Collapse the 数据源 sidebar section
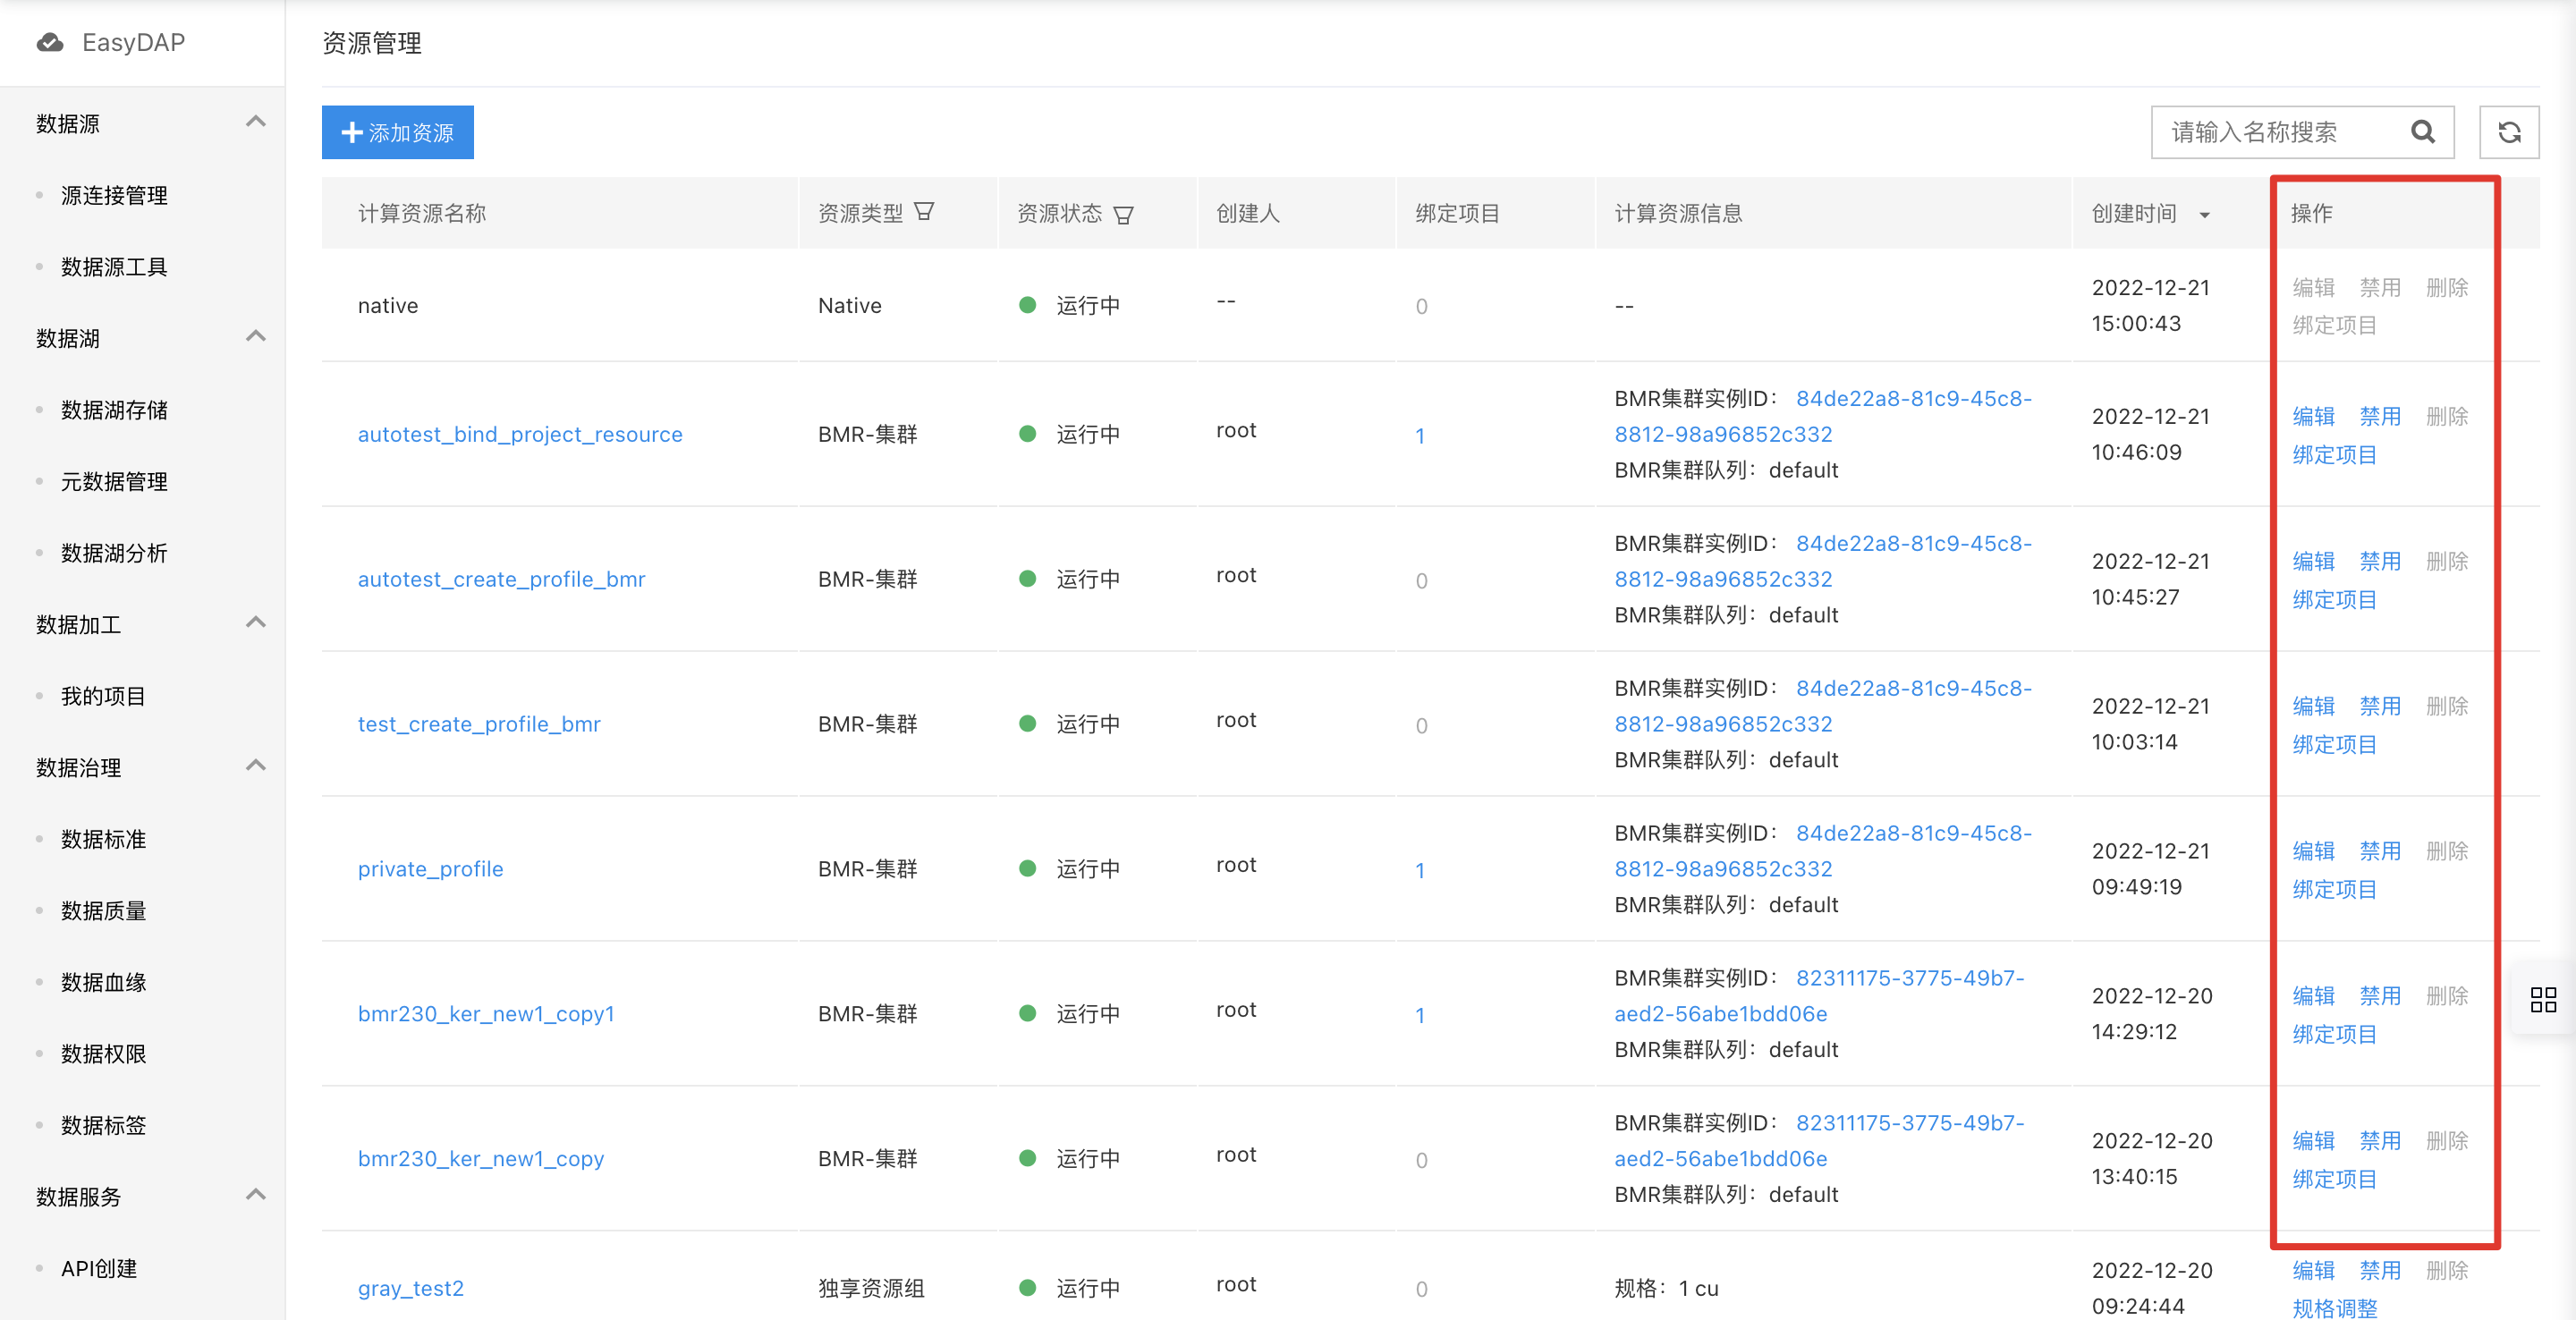Viewport: 2576px width, 1320px height. click(256, 122)
